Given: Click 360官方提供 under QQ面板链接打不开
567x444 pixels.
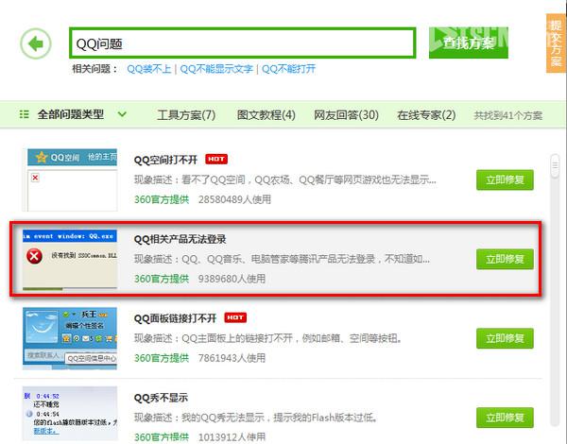Looking at the screenshot, I should (162, 358).
